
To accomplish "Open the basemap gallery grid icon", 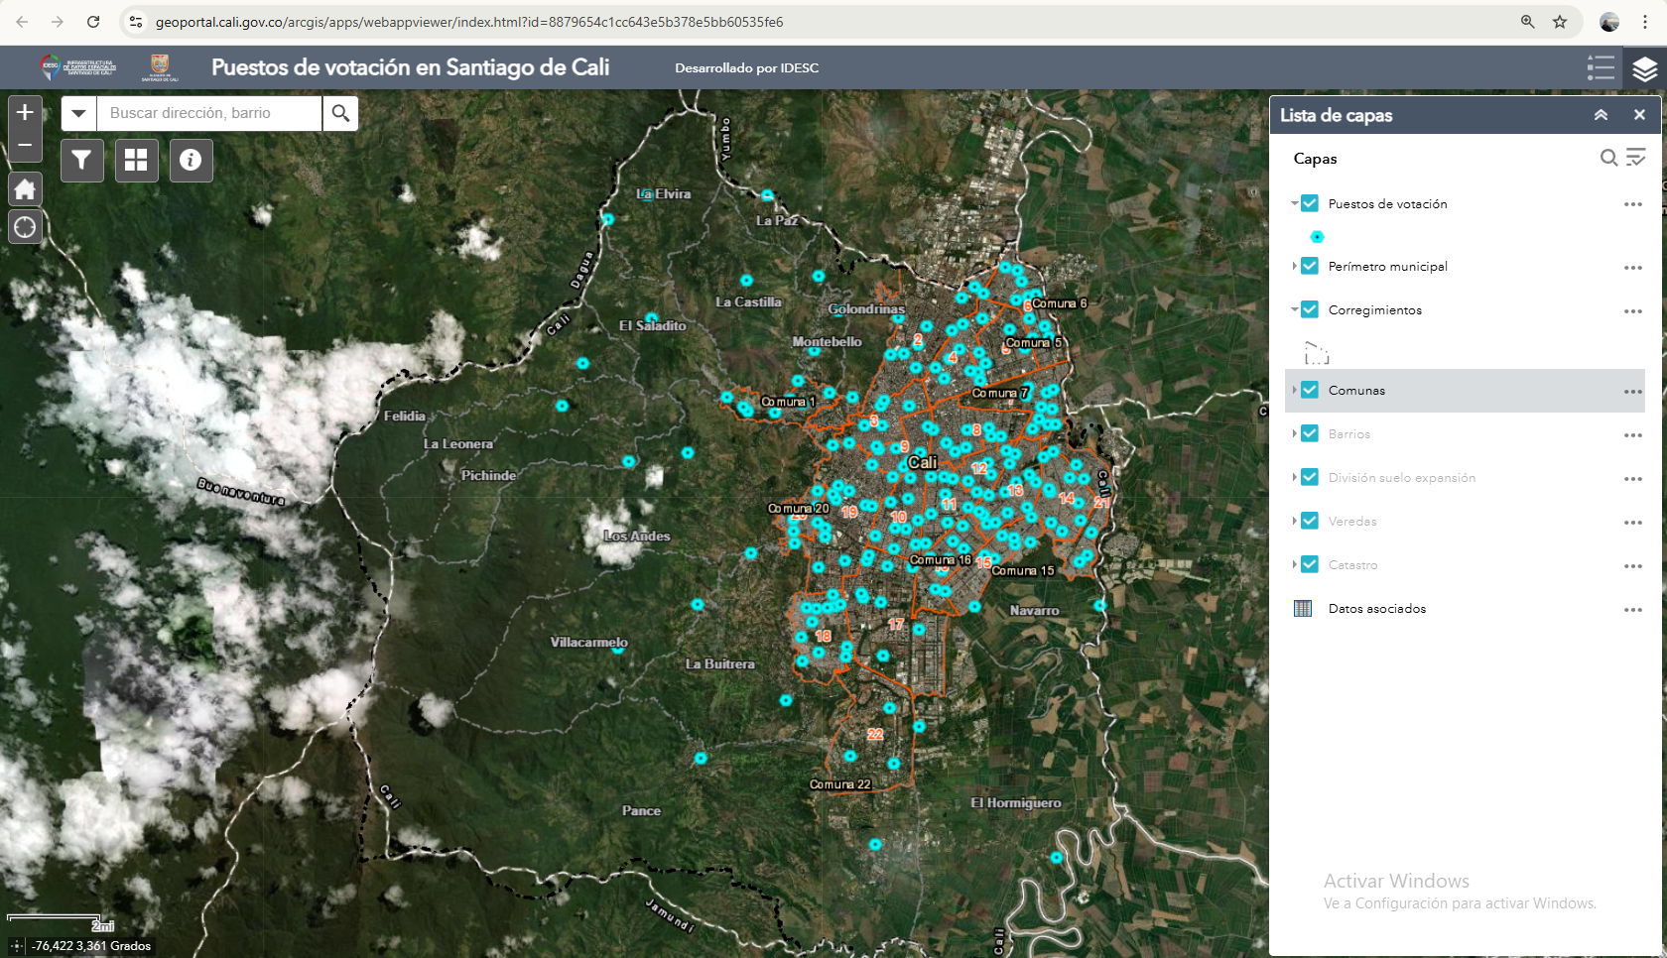I will coord(136,160).
